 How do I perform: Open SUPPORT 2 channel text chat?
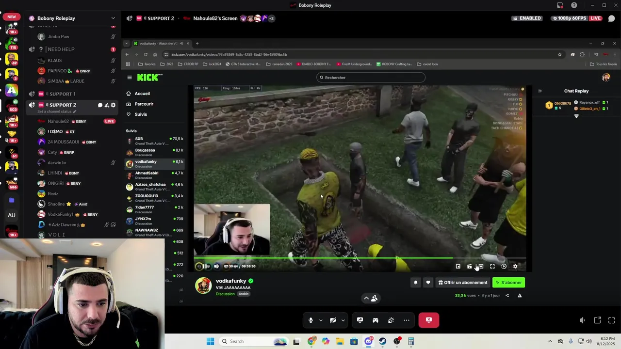point(100,105)
